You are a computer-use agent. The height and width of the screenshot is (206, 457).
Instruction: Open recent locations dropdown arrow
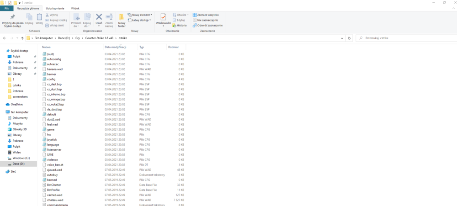pyautogui.click(x=18, y=38)
